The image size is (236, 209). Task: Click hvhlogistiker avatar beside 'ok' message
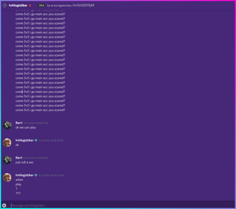pyautogui.click(x=7, y=143)
